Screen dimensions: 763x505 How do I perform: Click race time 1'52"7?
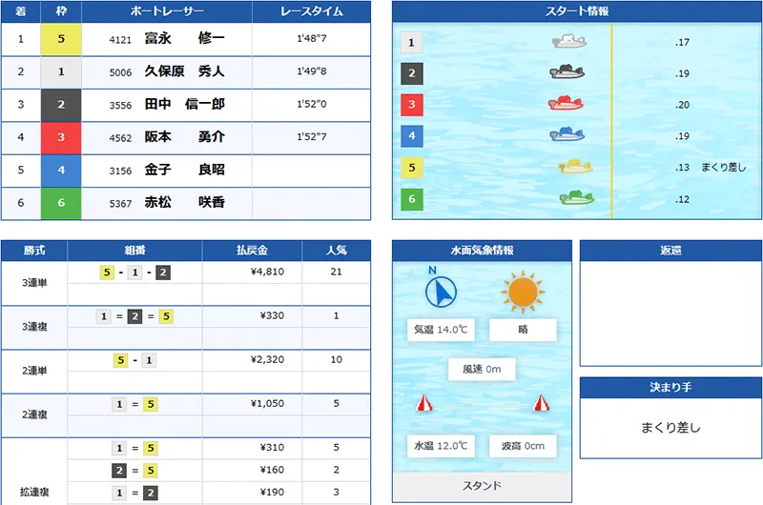point(312,137)
